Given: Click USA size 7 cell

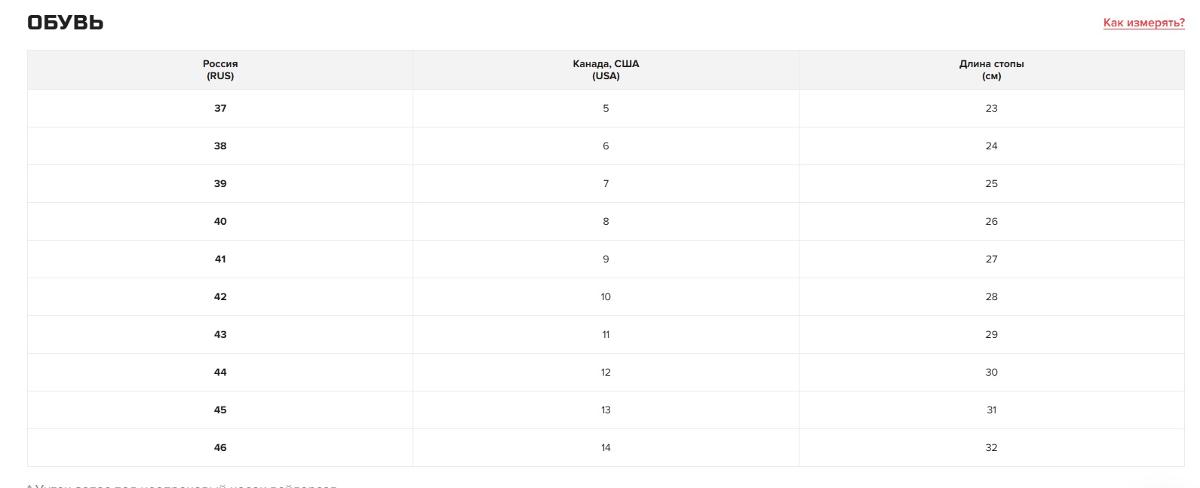Looking at the screenshot, I should [x=606, y=184].
